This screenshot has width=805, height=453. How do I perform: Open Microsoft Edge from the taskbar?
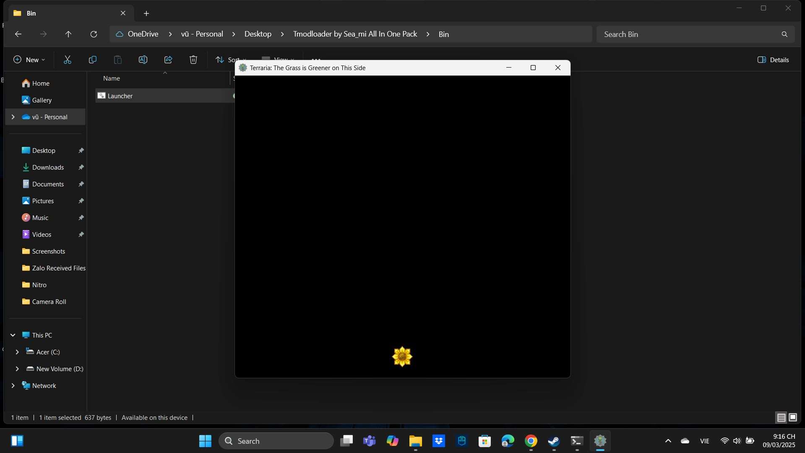tap(508, 441)
